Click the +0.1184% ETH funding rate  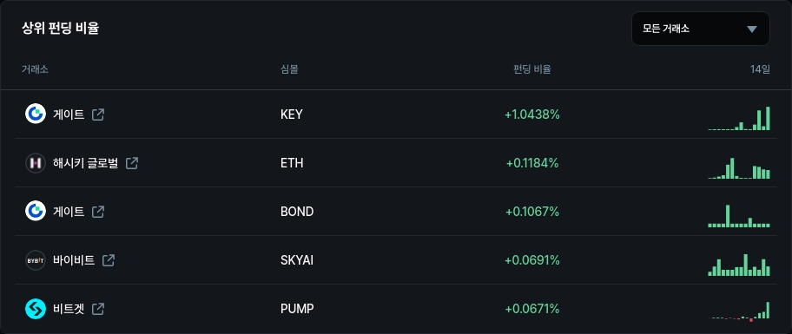532,163
